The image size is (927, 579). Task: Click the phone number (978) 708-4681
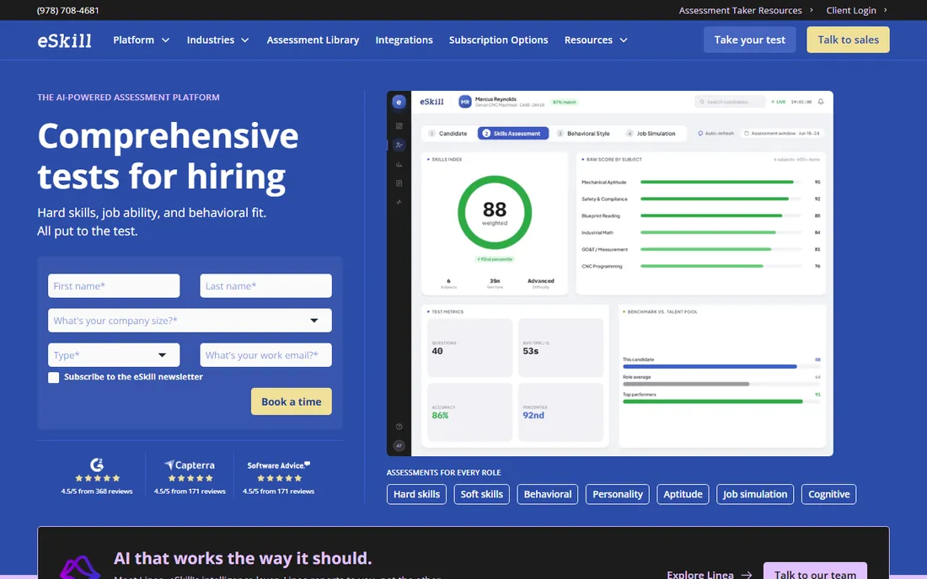(x=68, y=10)
